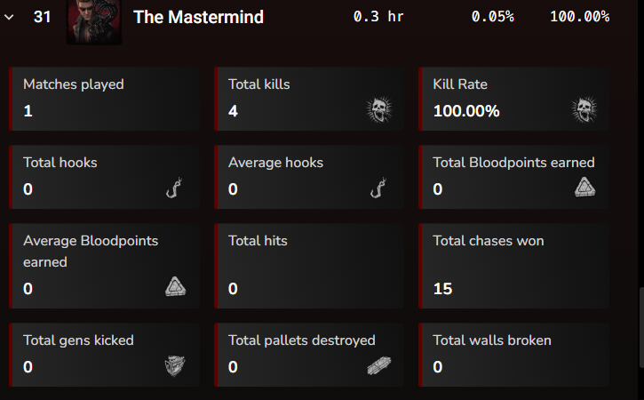Click the Total gens kicked icon
644x400 pixels.
[x=175, y=365]
